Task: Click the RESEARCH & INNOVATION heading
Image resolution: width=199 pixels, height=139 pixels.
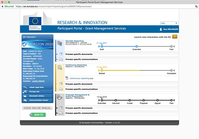Action: [82, 22]
